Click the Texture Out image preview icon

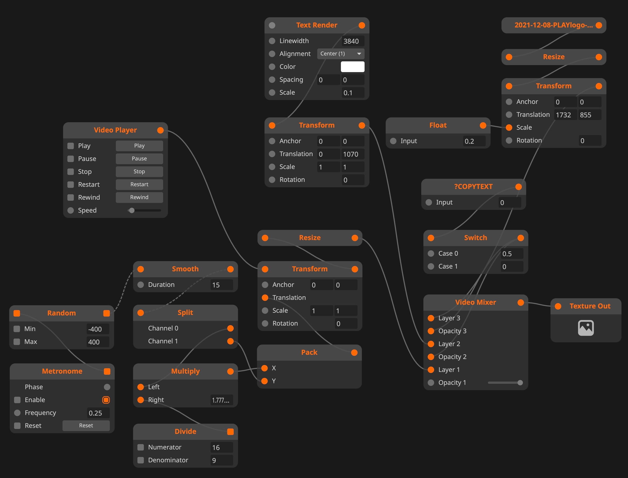click(585, 328)
